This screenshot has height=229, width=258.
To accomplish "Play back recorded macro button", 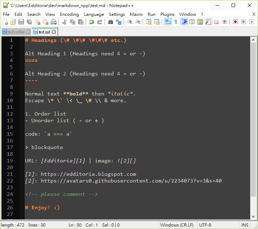I will point(251,22).
